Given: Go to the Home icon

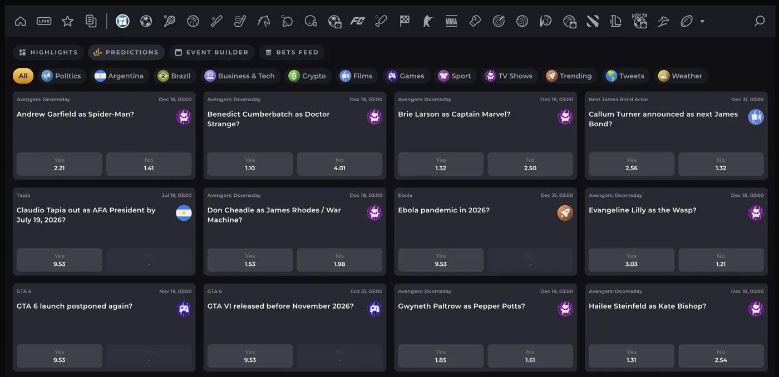Looking at the screenshot, I should pyautogui.click(x=21, y=21).
